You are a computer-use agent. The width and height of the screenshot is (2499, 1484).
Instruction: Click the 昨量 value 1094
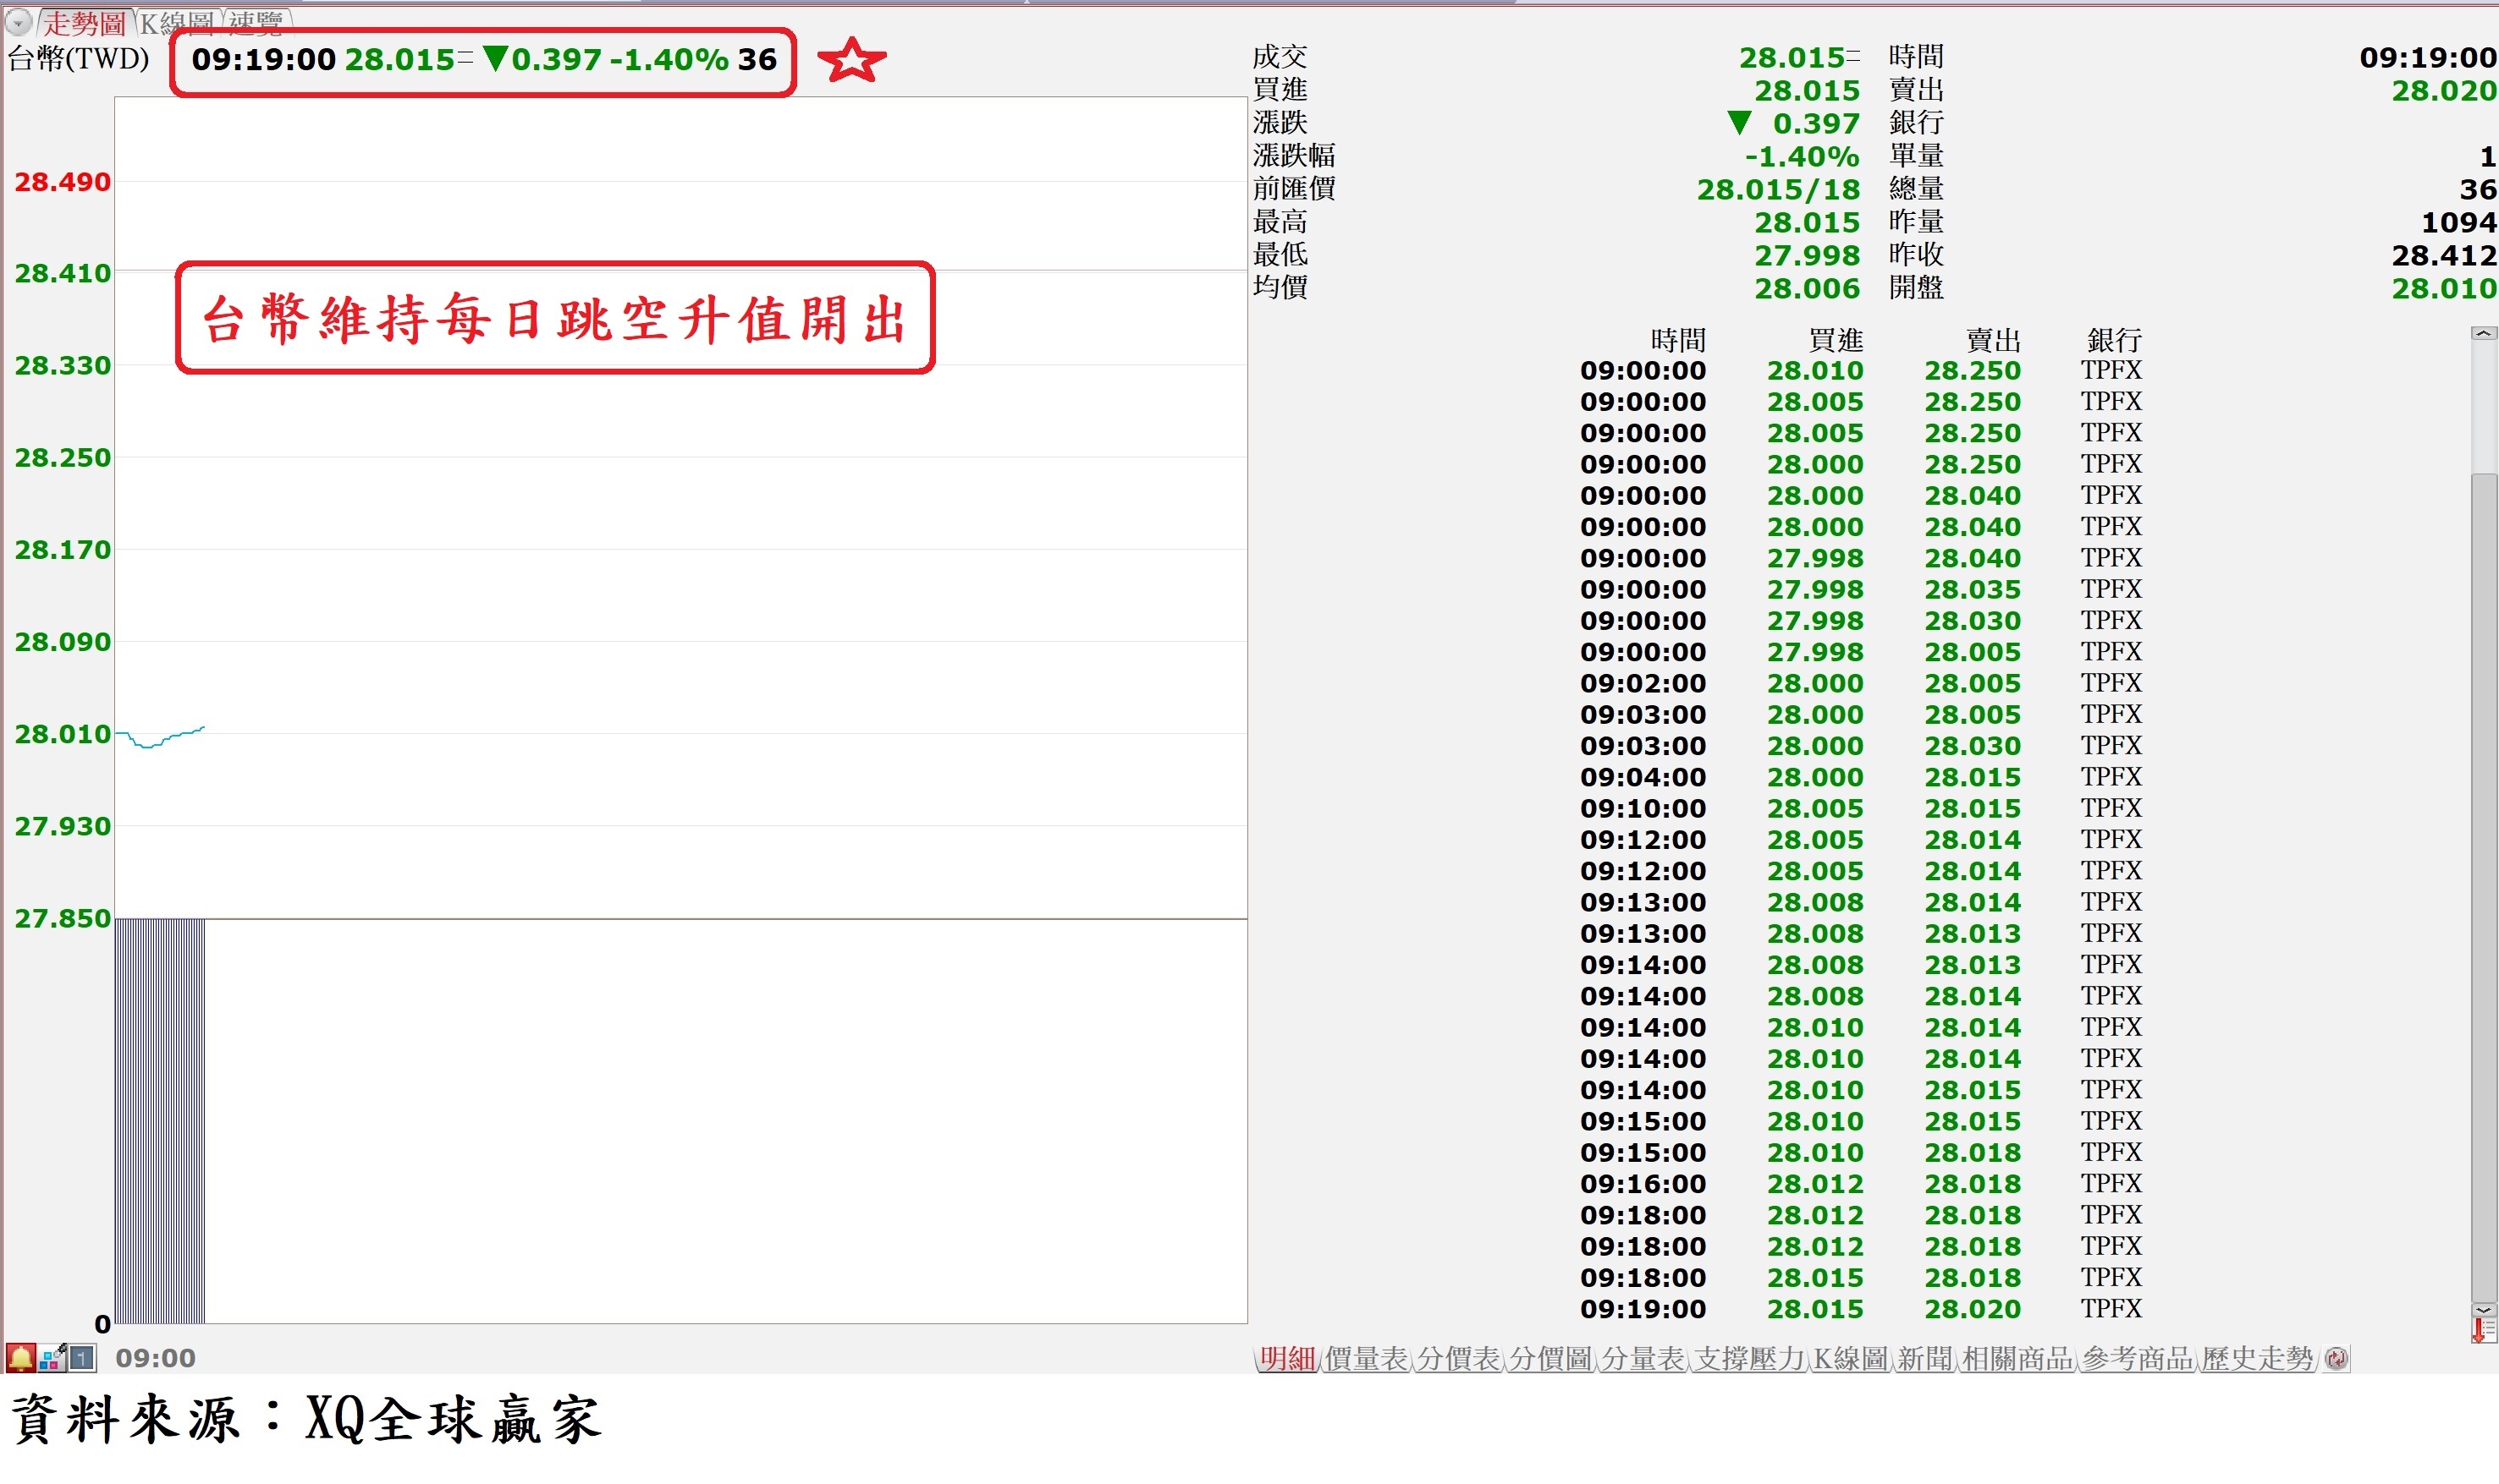(x=2458, y=222)
